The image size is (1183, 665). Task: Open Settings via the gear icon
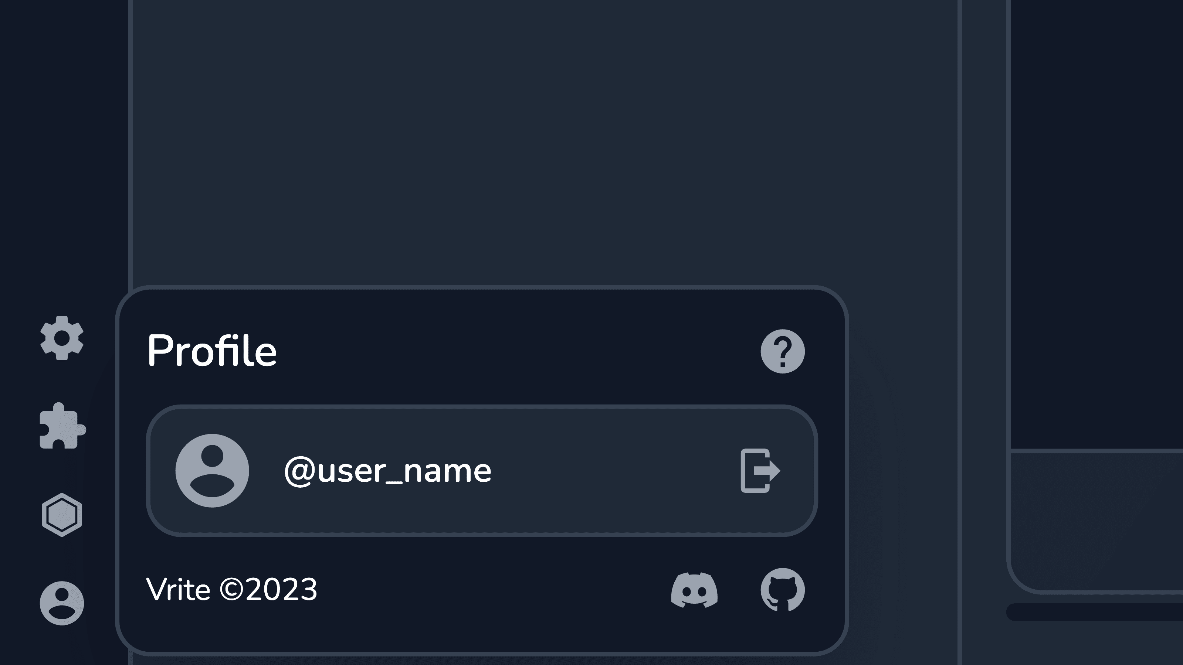click(62, 338)
